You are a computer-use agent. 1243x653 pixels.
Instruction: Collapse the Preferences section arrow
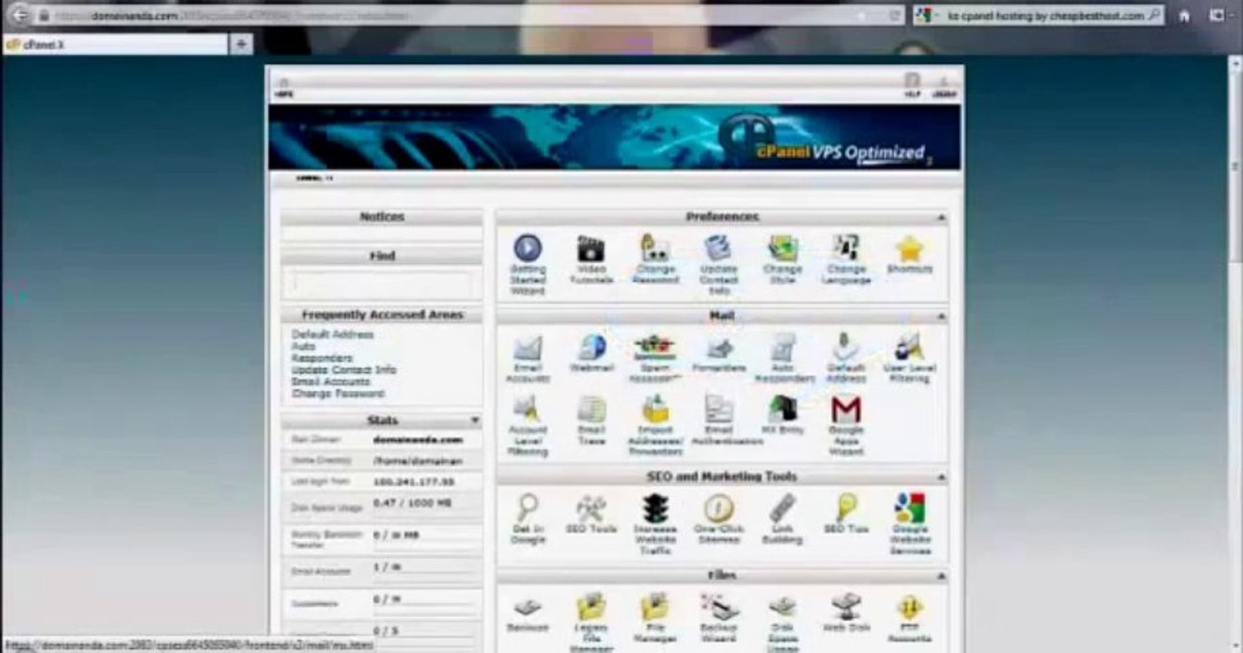(x=940, y=218)
